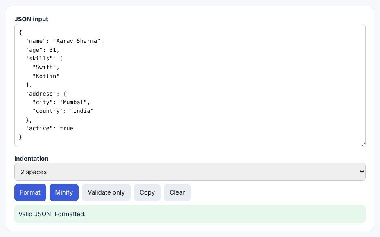The height and width of the screenshot is (237, 380).
Task: Open the Indentation dropdown showing 2 spaces
Action: [x=190, y=172]
